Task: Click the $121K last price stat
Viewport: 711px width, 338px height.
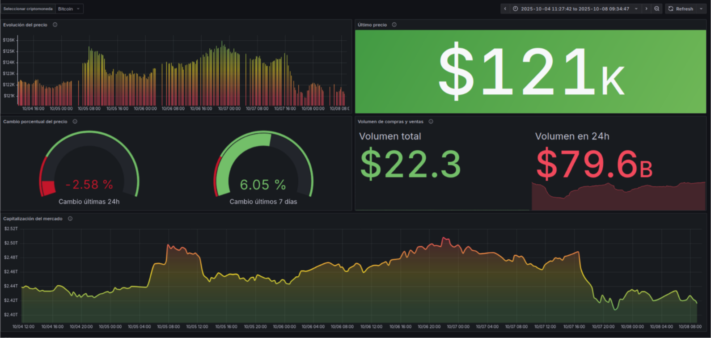Action: tap(530, 72)
